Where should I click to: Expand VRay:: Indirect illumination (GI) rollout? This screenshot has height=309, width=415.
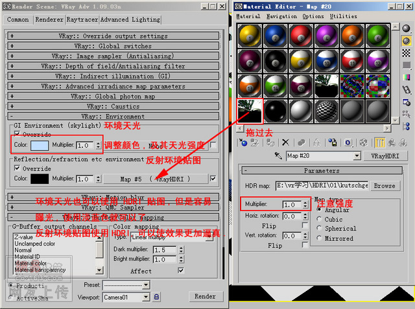[x=113, y=76]
